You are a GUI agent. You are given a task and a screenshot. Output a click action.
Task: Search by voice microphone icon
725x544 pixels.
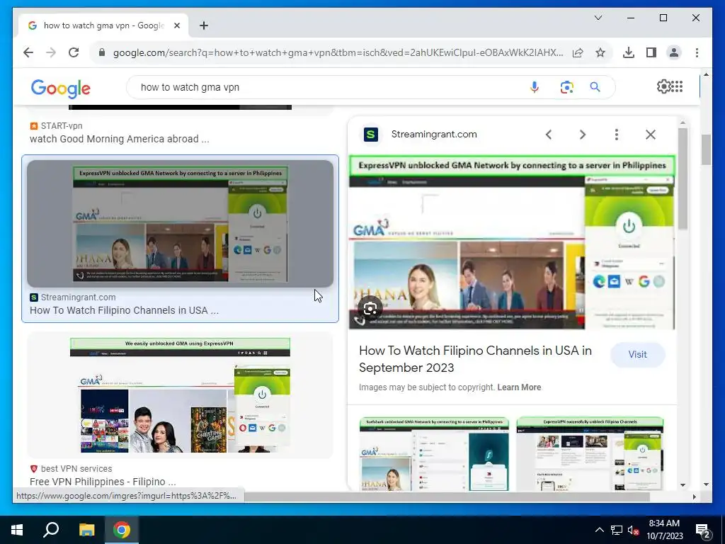(534, 87)
